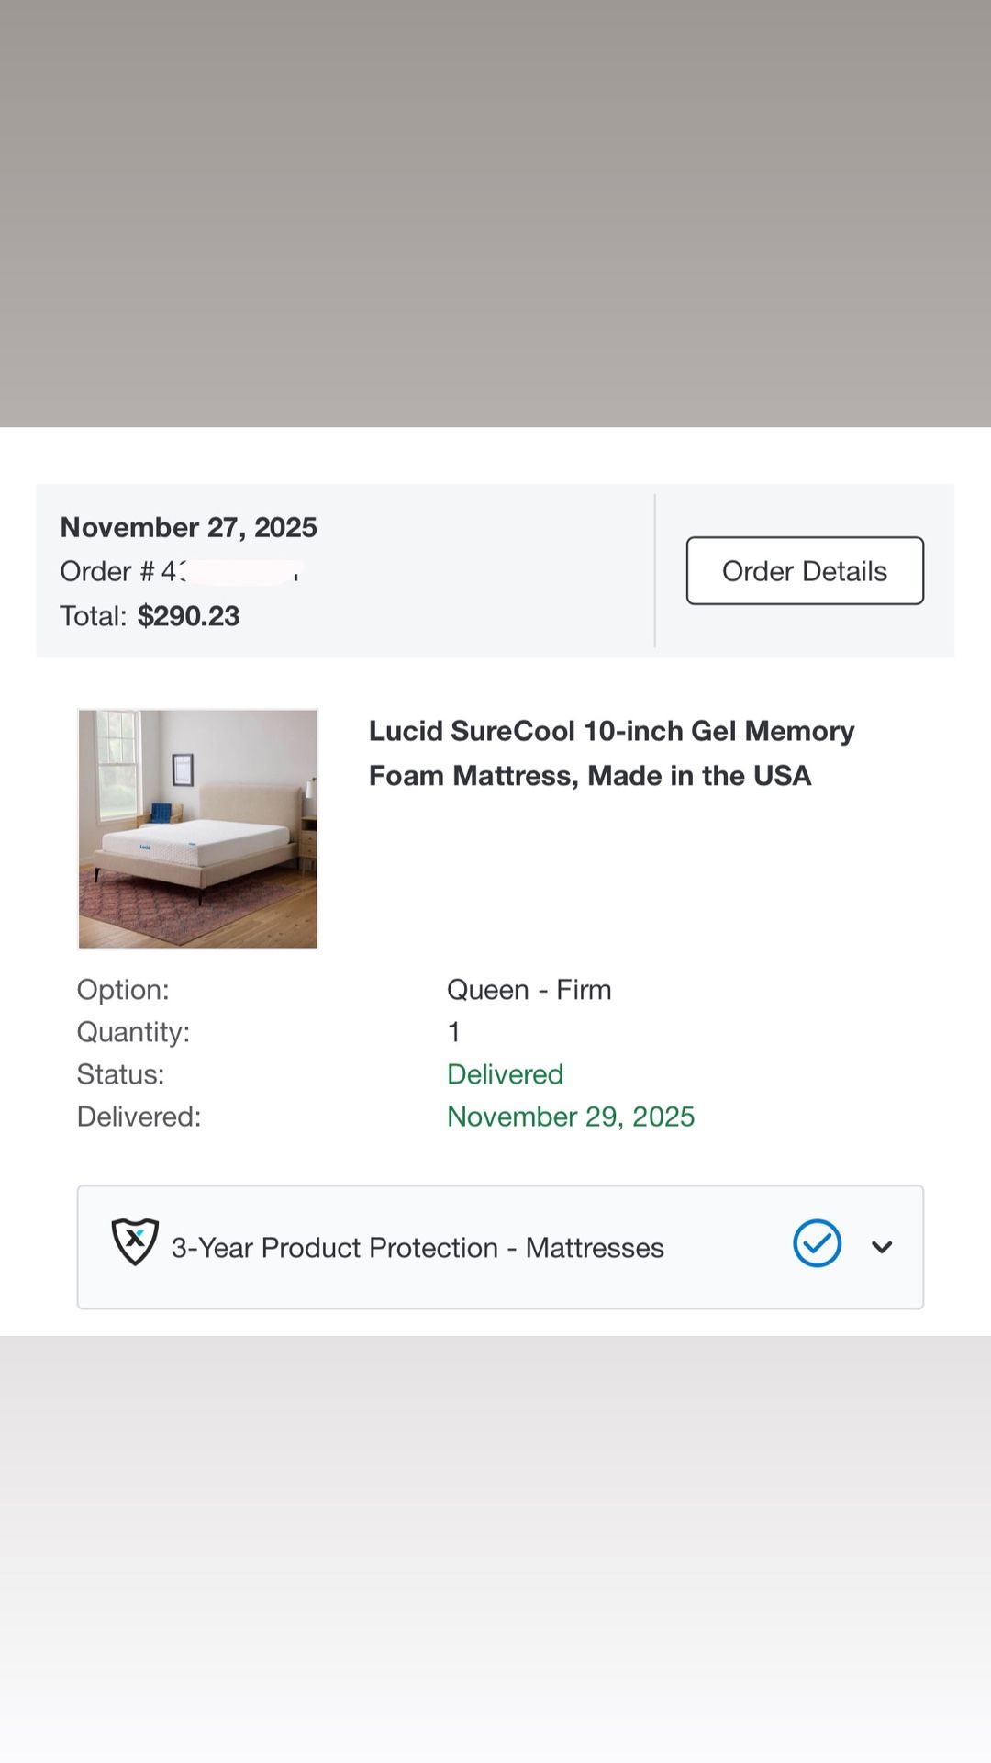Click the quantity value of 1
991x1763 pixels.
click(453, 1032)
